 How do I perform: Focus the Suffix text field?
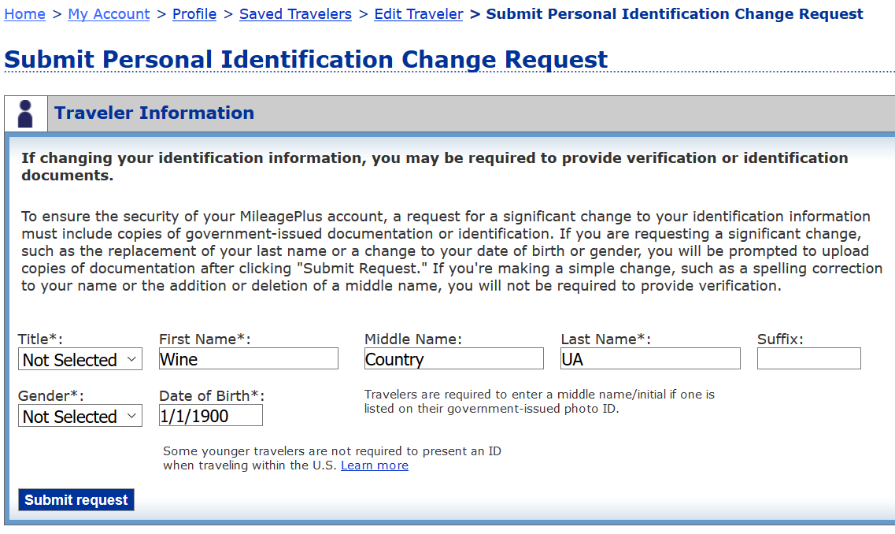point(808,360)
